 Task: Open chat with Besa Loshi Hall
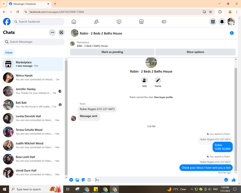click(x=32, y=159)
